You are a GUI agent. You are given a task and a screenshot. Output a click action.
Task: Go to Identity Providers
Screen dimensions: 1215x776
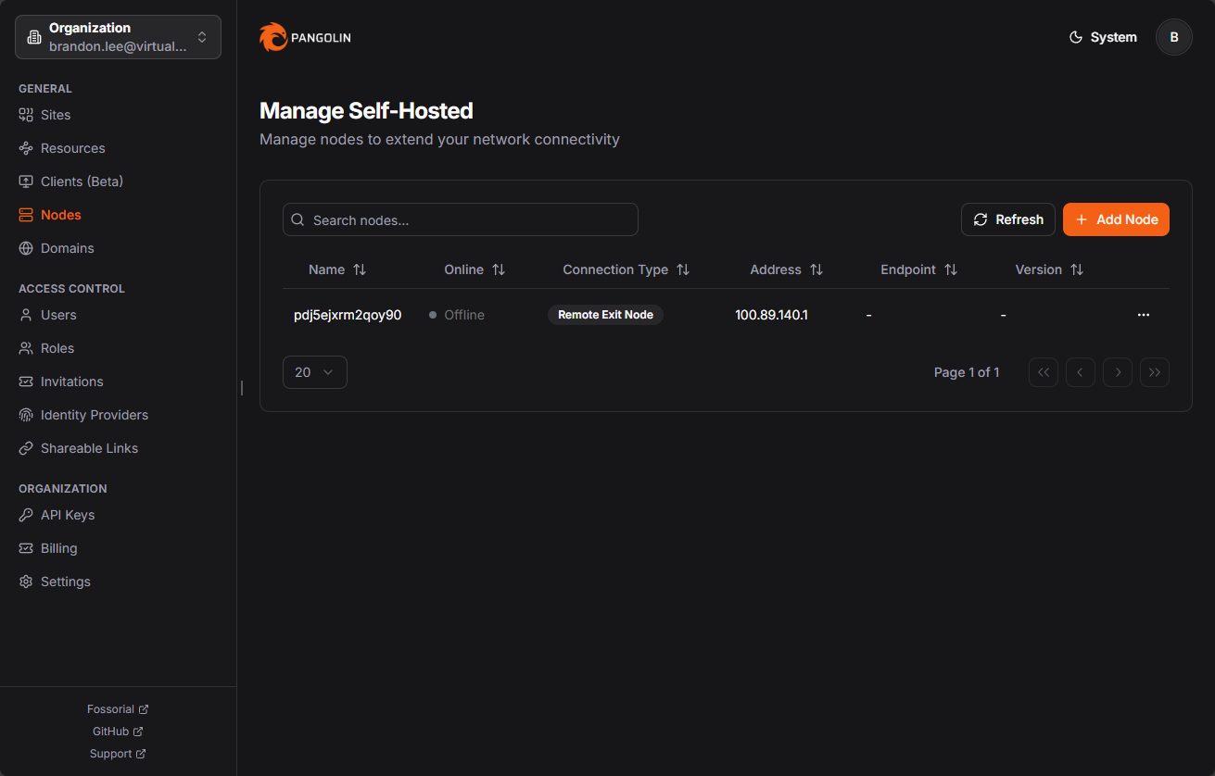(83, 415)
